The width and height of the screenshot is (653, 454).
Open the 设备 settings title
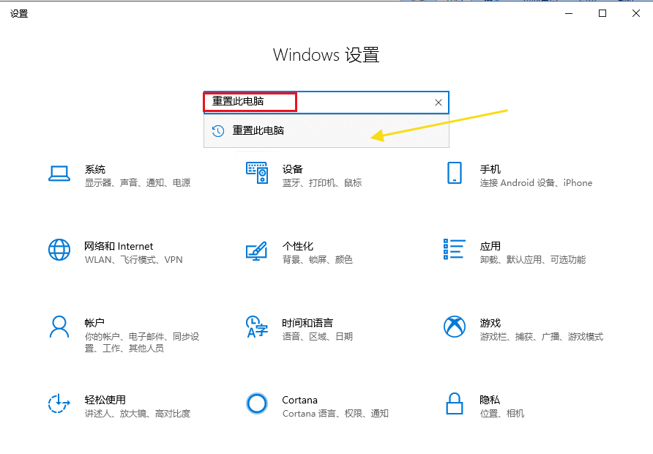click(x=292, y=169)
